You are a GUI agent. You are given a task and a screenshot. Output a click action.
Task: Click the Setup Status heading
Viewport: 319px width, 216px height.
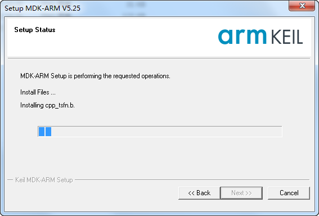click(35, 30)
